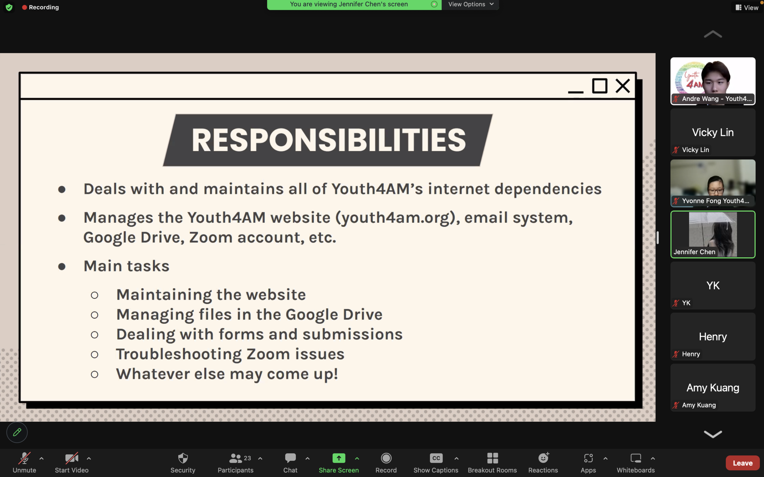This screenshot has width=764, height=477.
Task: Open View Options dropdown
Action: point(470,4)
